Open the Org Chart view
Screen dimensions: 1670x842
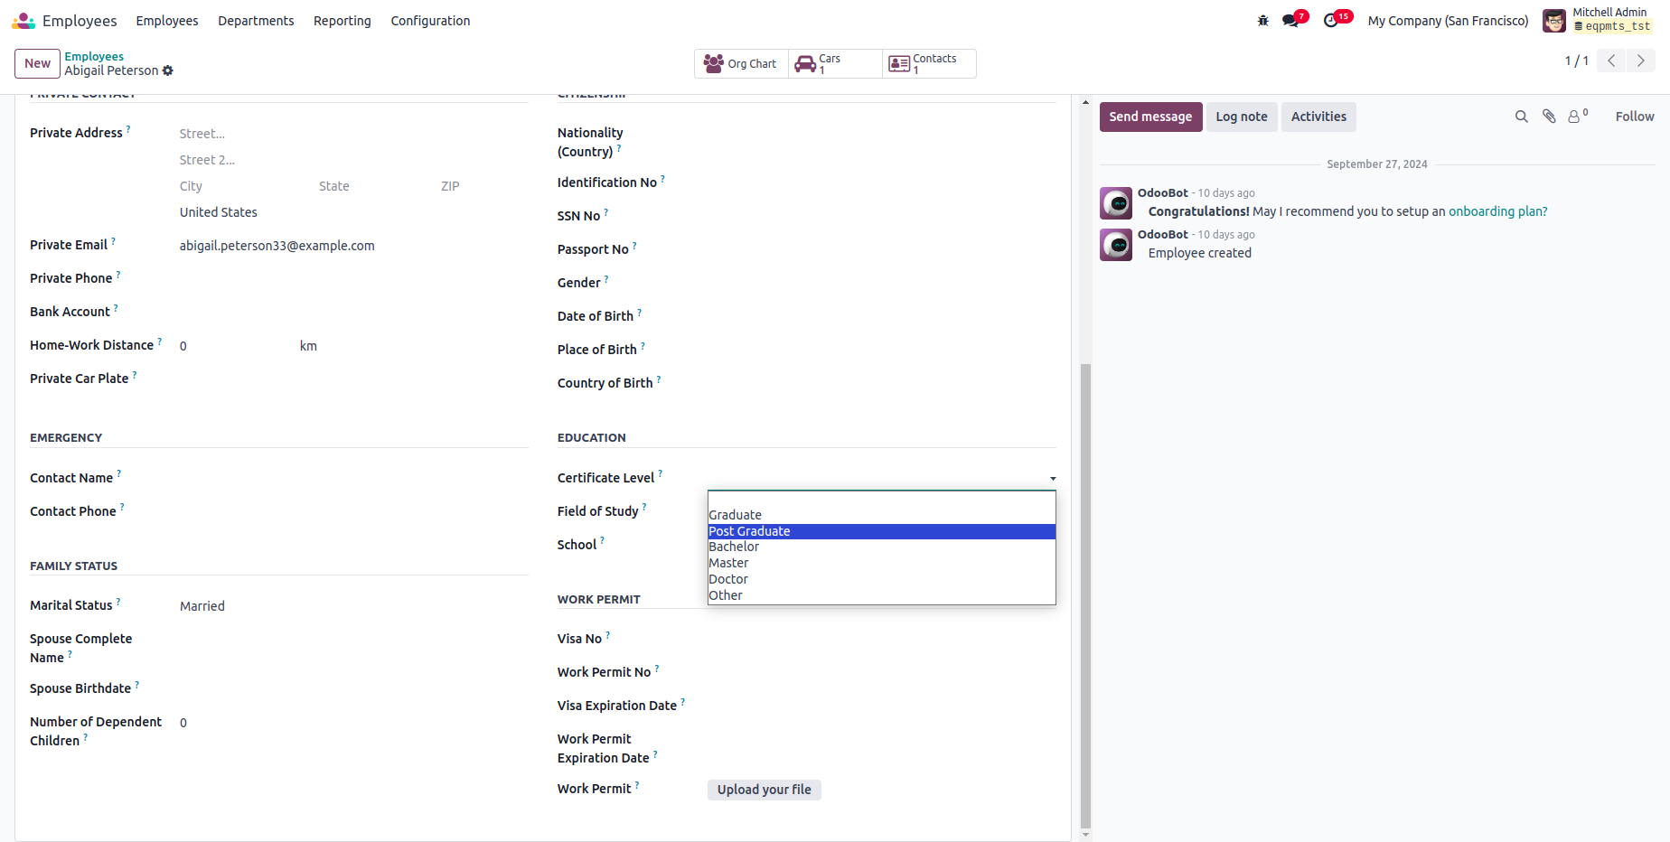click(x=741, y=63)
